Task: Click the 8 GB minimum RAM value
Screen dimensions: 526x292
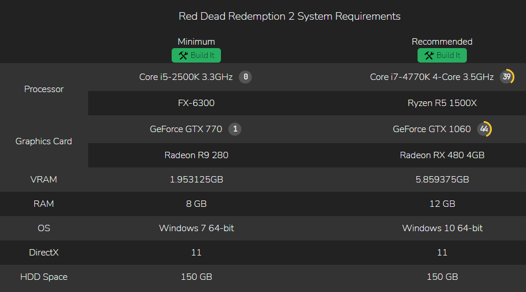Action: 196,204
